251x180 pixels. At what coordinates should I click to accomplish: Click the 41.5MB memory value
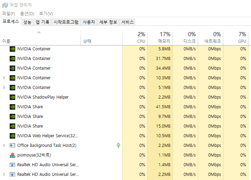pyautogui.click(x=163, y=107)
